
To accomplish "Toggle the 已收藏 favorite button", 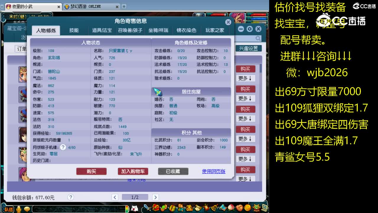I will click(173, 171).
